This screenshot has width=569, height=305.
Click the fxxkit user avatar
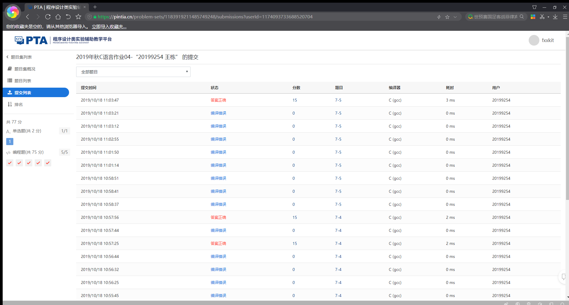[x=534, y=40]
